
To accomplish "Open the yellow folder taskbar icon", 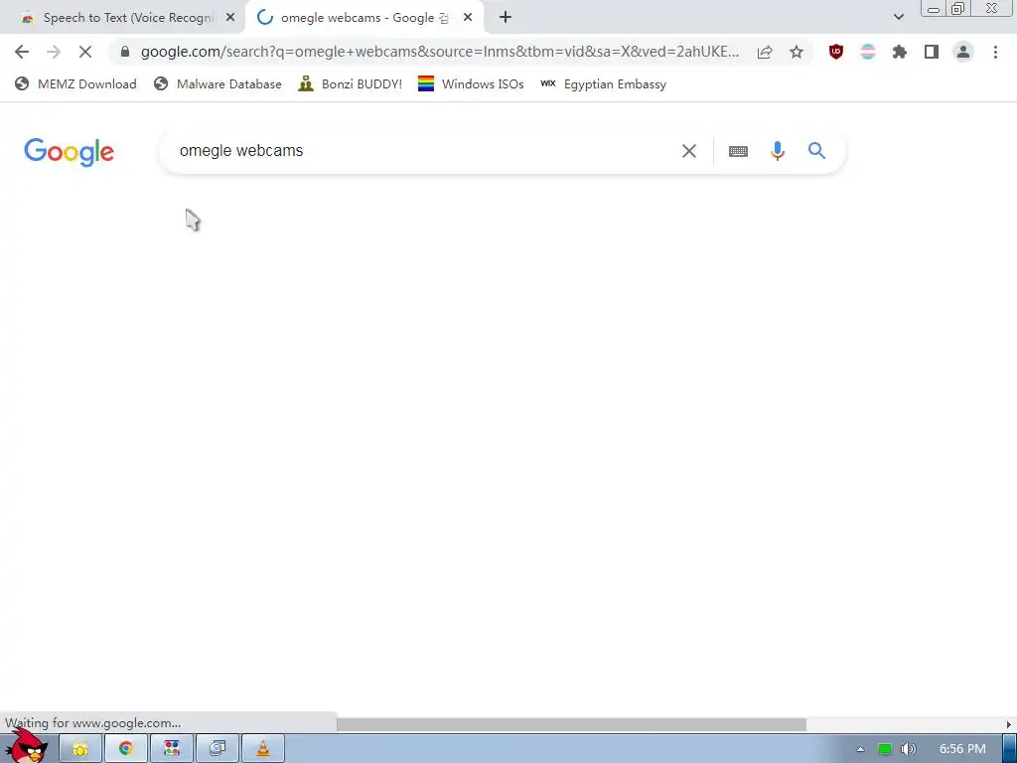I will (x=80, y=749).
